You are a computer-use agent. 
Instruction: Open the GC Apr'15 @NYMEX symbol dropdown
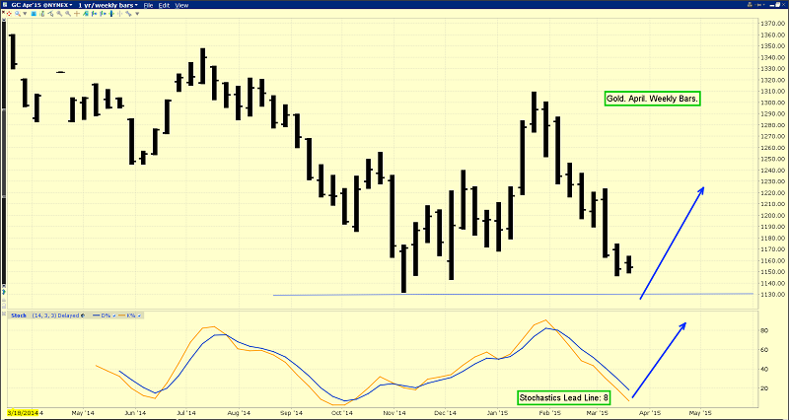click(x=41, y=5)
